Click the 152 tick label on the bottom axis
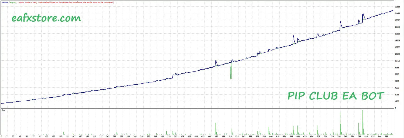Viewport: 404px width, 138px height. [x=67, y=137]
